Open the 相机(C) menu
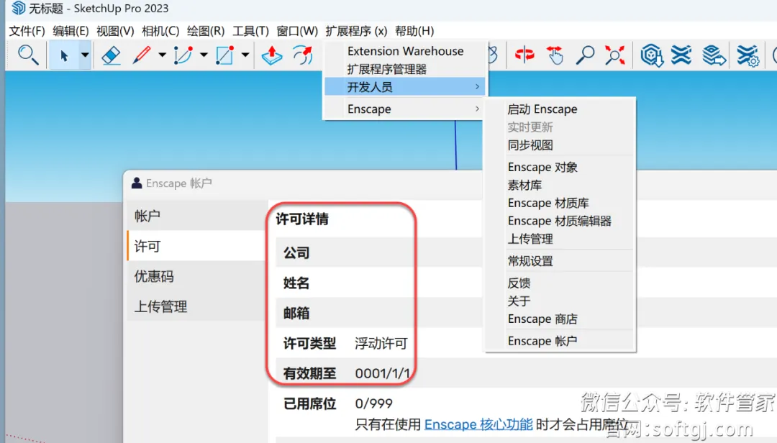 pos(160,31)
